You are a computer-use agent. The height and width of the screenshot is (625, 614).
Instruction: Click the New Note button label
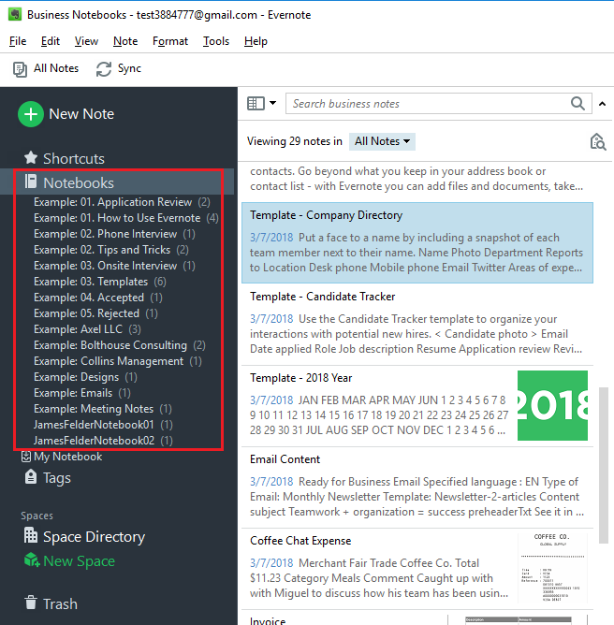[x=81, y=114]
